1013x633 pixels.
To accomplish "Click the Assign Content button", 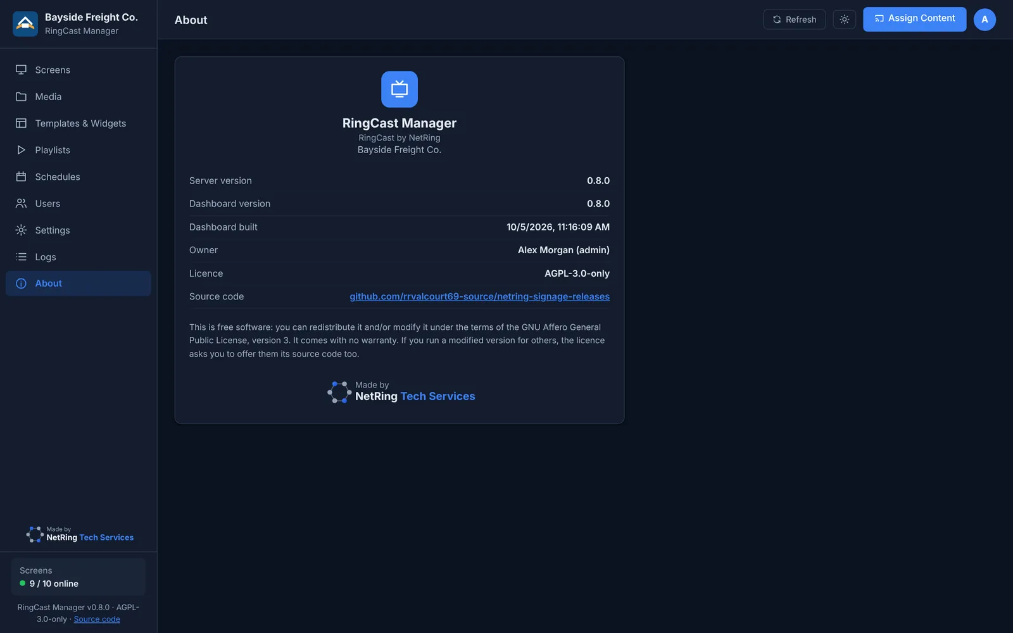I will click(914, 19).
